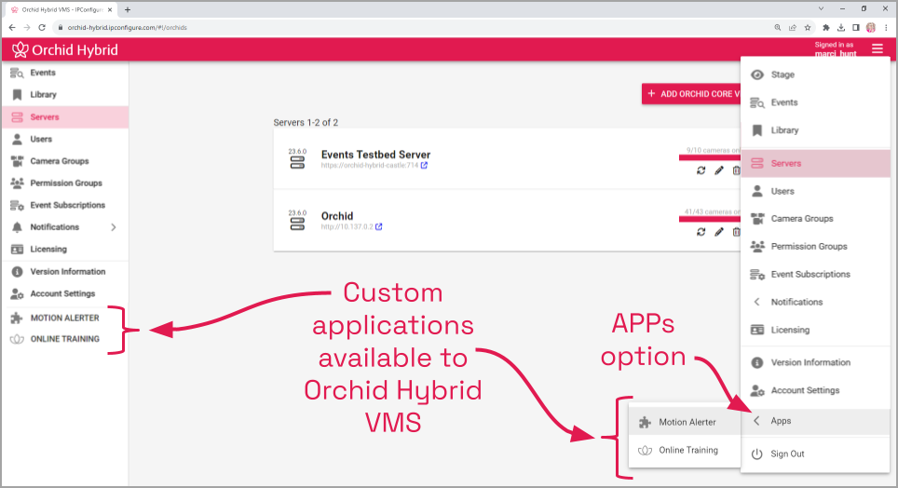
Task: Launch ONLINE TRAINING app in left sidebar
Action: 64,339
